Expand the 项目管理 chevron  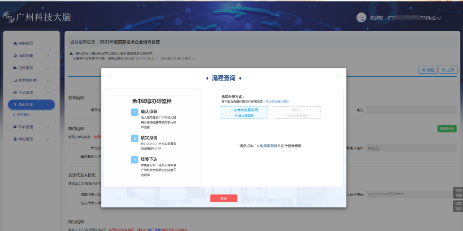click(48, 68)
